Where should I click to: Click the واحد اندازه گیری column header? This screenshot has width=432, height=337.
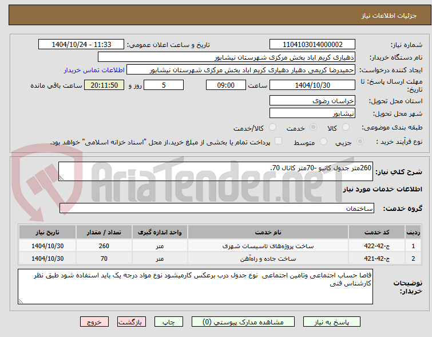coord(160,232)
